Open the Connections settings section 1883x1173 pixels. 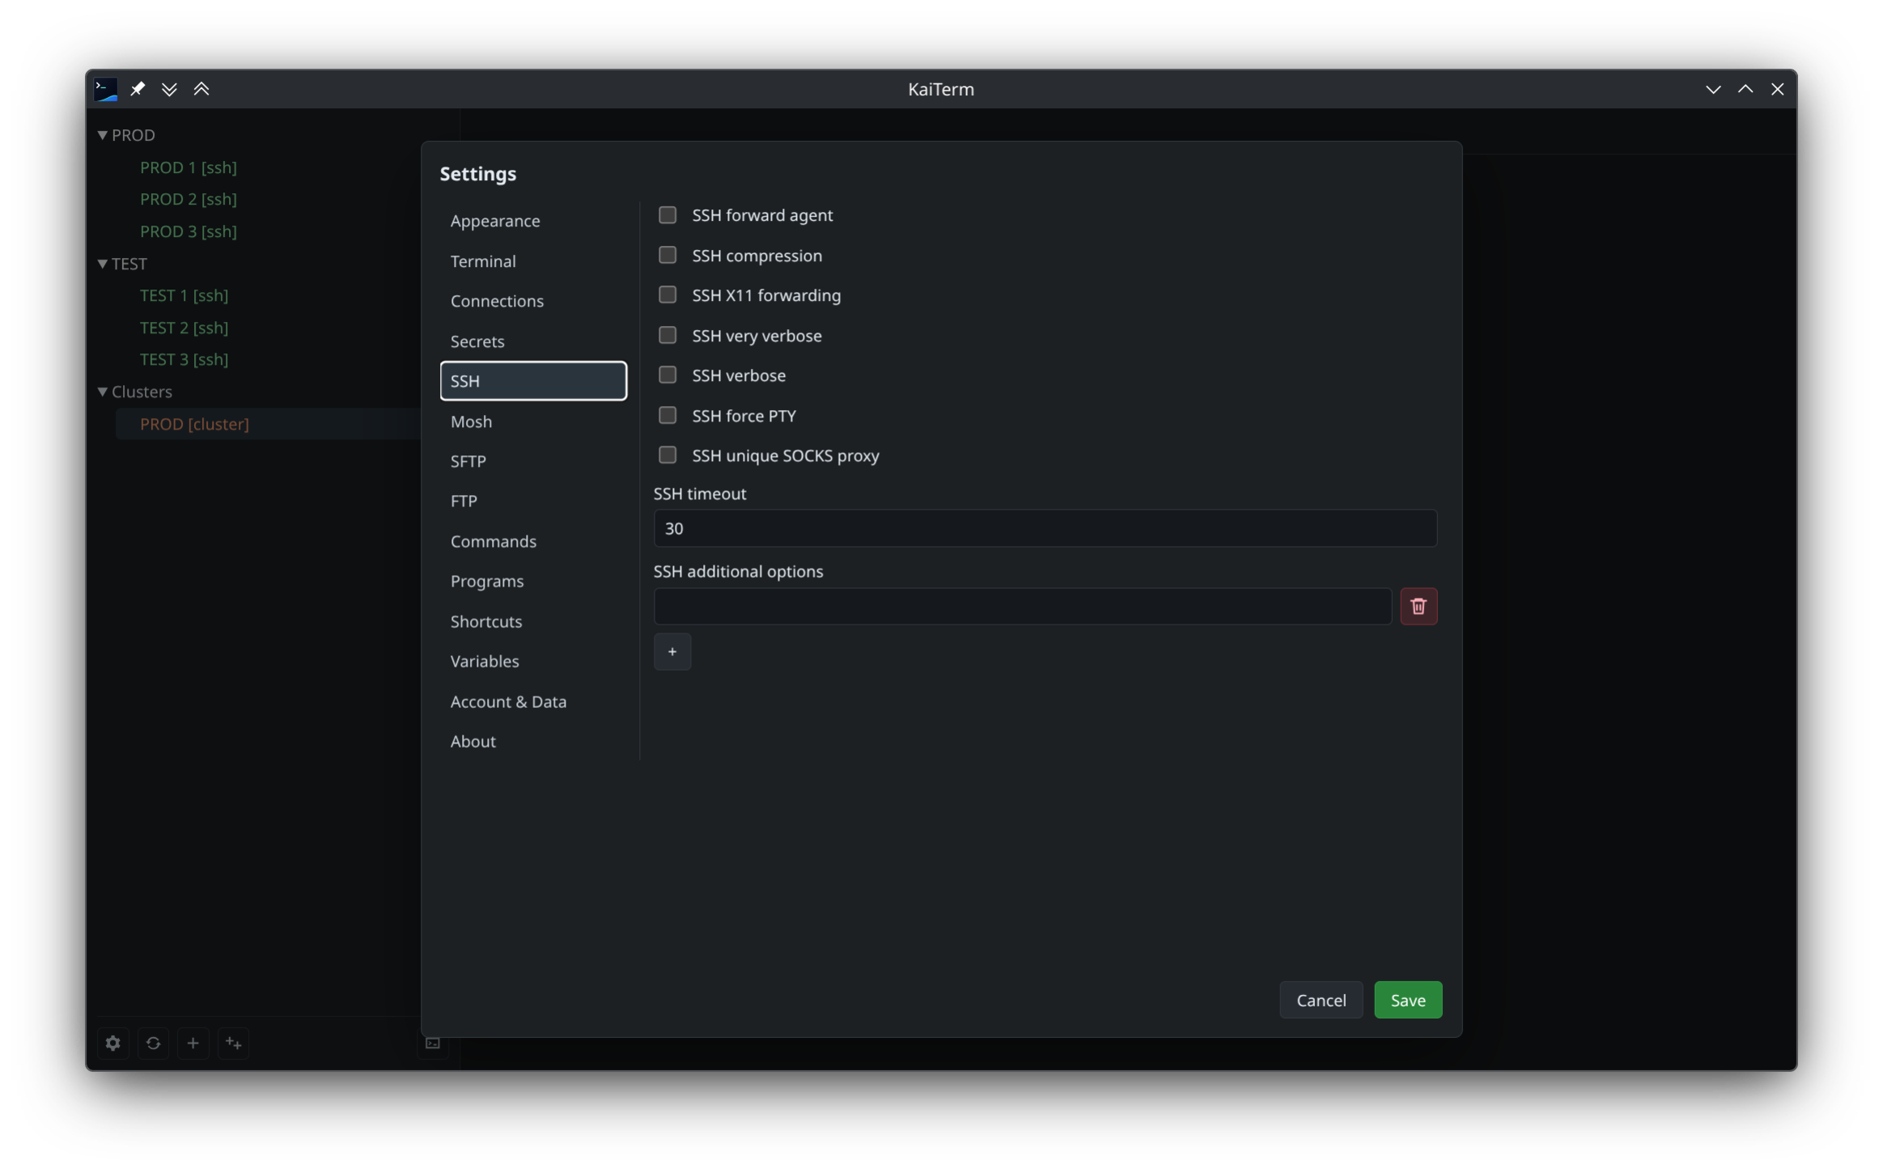(533, 300)
